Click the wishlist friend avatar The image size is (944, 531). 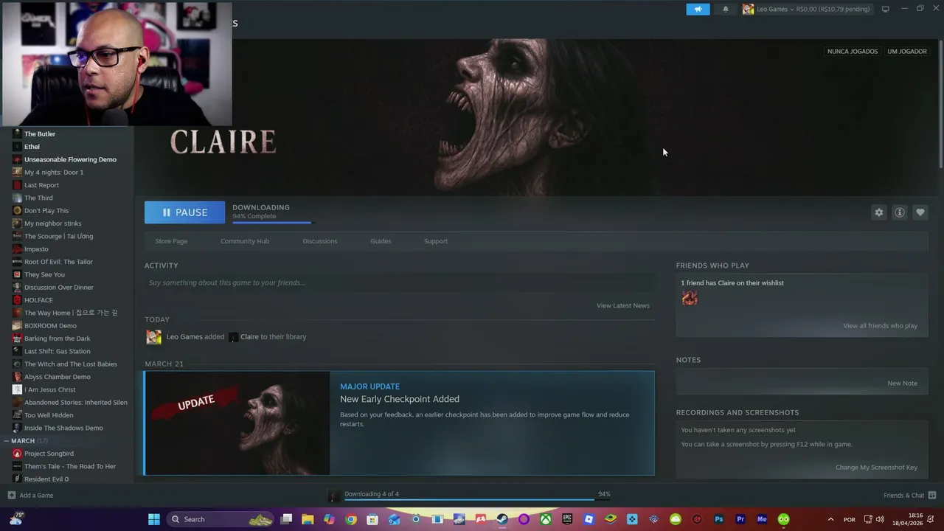click(x=690, y=298)
